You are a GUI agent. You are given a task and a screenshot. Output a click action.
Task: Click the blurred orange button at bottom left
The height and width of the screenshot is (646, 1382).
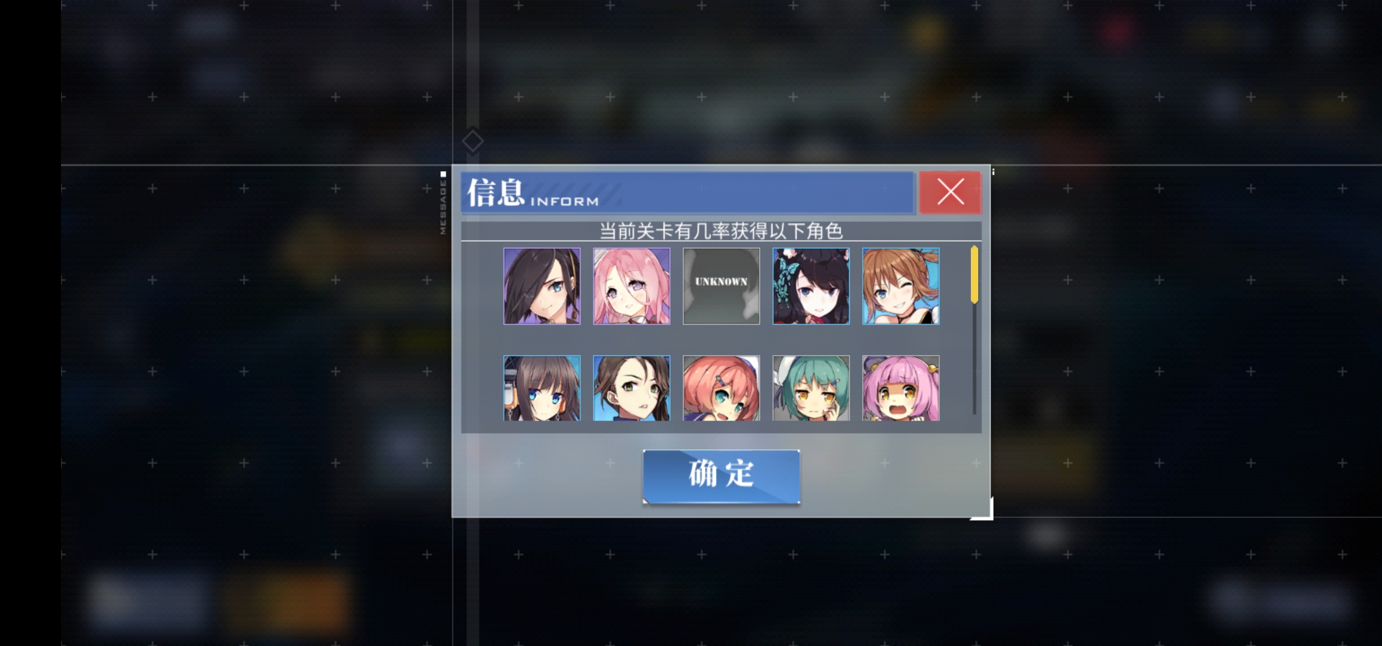(x=285, y=600)
